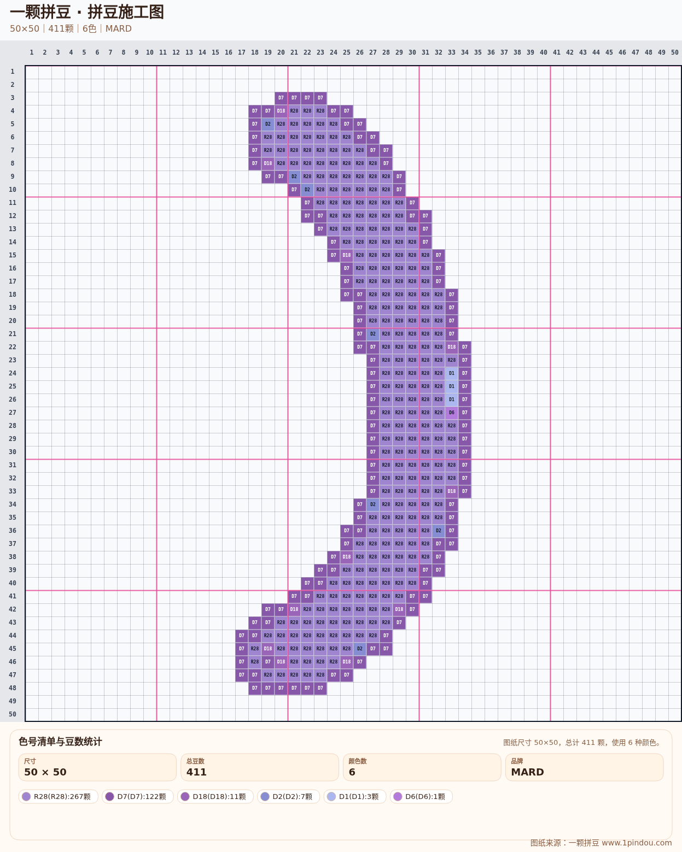
Task: Click the D7 dark purple legend swatch
Action: [109, 797]
